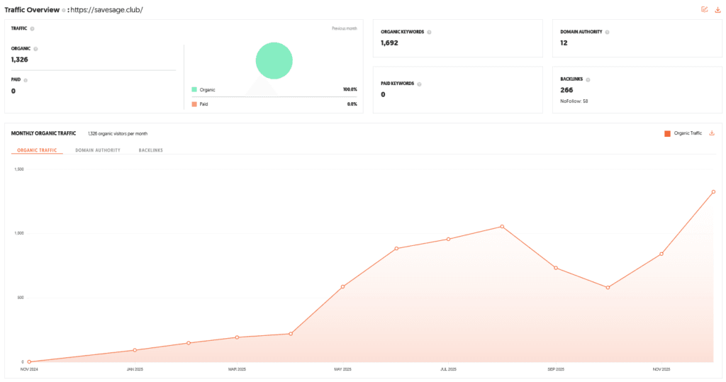Click the green Organic legend swatch
Screen dimensions: 726x382
click(194, 89)
